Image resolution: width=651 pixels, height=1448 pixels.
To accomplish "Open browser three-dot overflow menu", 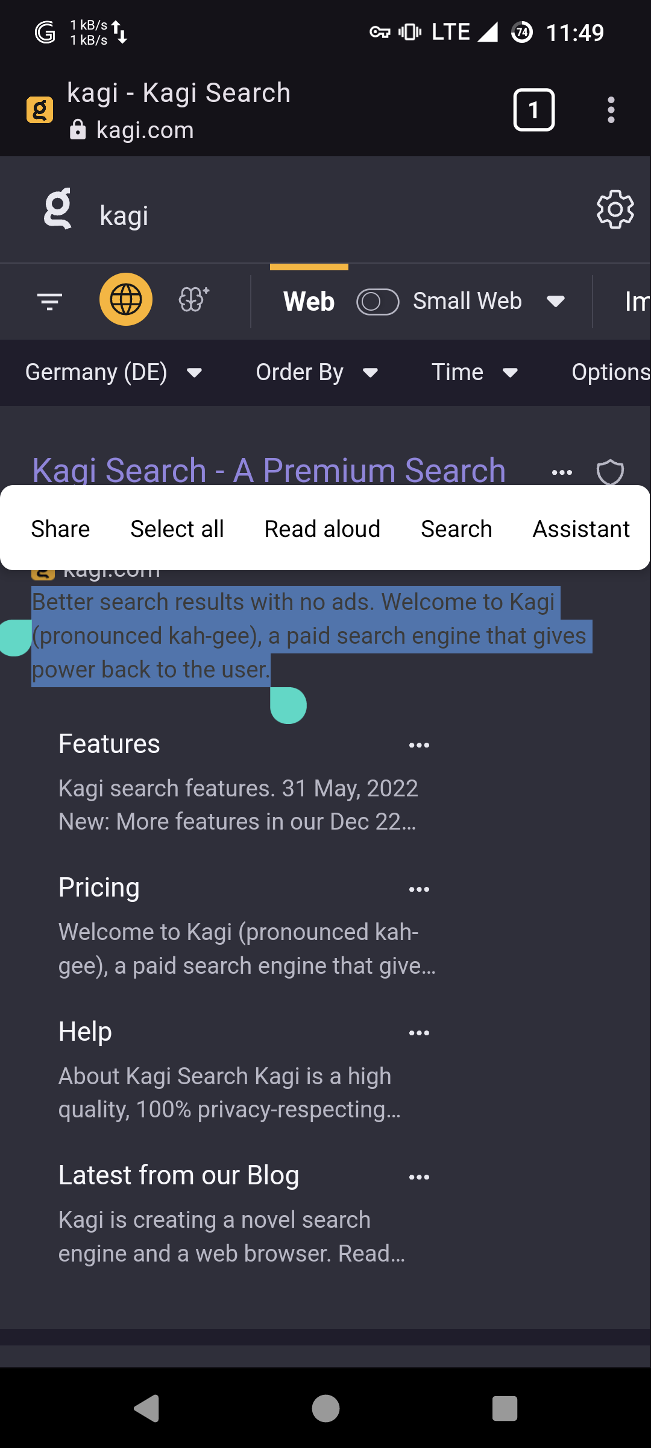I will (611, 110).
